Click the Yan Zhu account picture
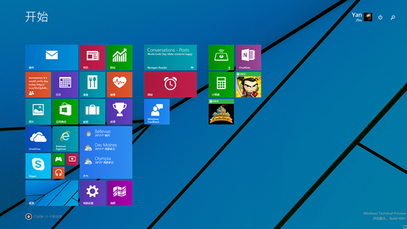 coord(368,17)
